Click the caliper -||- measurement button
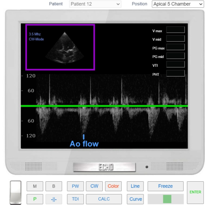The width and height of the screenshot is (205, 205). tap(54, 199)
